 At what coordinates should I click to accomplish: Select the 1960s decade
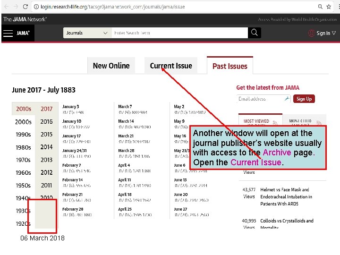(x=23, y=173)
